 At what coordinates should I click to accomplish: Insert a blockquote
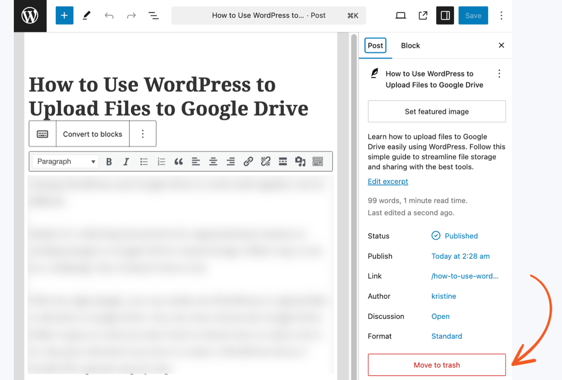(x=179, y=161)
